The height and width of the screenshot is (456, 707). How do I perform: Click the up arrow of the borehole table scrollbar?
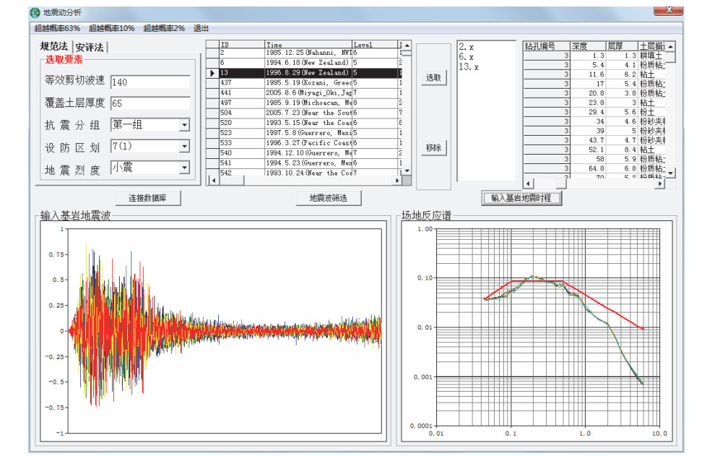pyautogui.click(x=670, y=46)
